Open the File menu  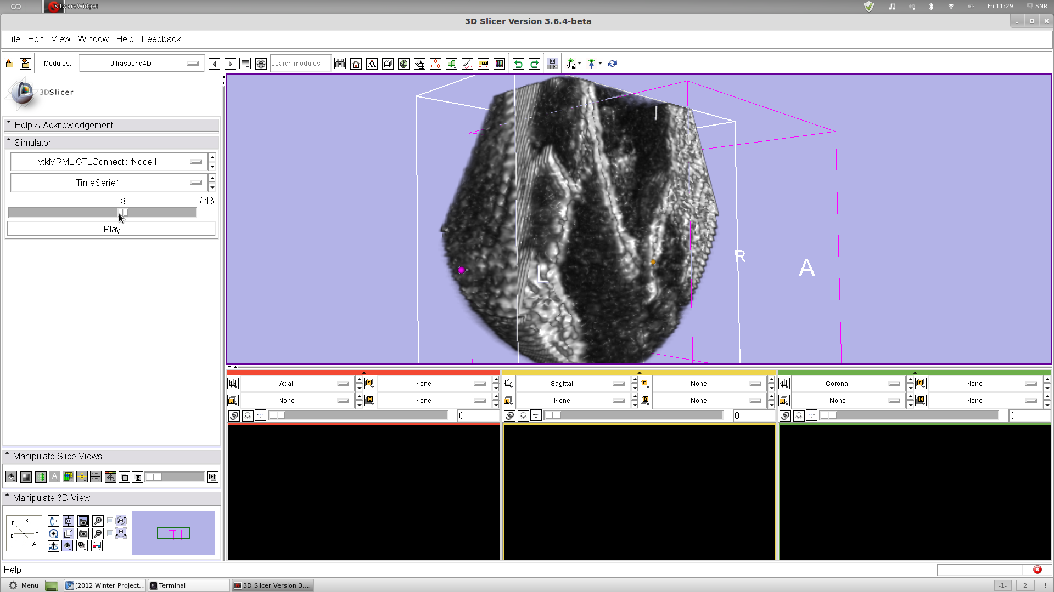[13, 39]
